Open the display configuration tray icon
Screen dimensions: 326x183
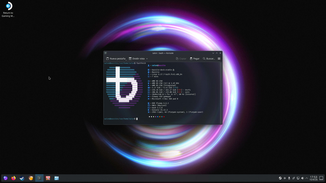[x=298, y=178]
